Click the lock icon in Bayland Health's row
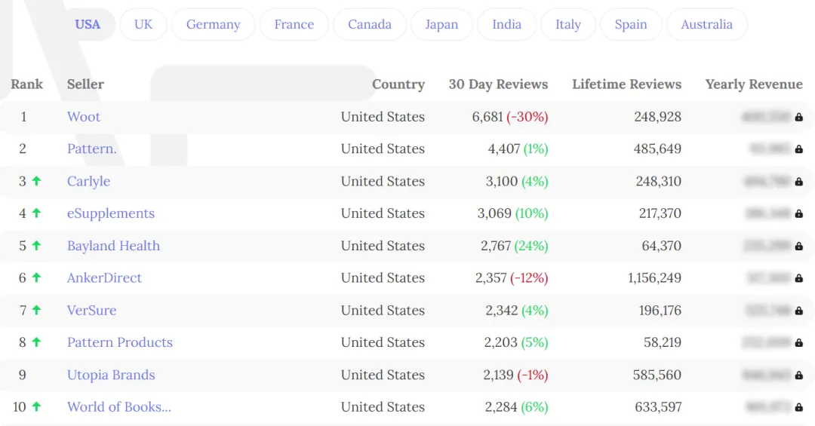This screenshot has width=815, height=426. pos(799,246)
